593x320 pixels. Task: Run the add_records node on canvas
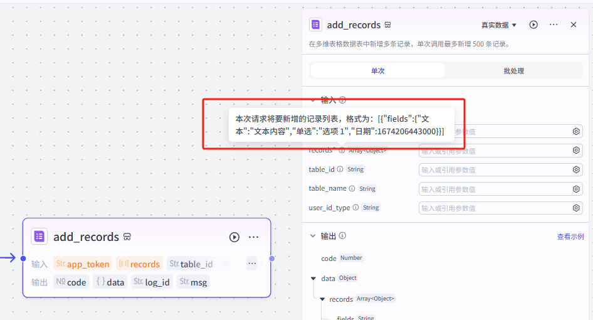coord(234,237)
